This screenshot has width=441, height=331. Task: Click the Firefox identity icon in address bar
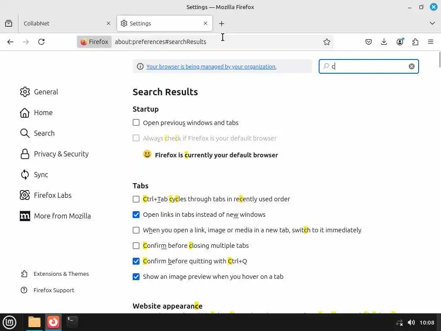click(94, 42)
